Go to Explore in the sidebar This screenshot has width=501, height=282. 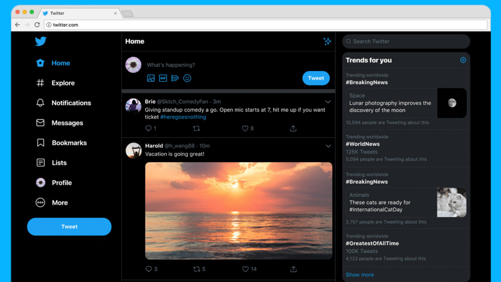coord(63,83)
